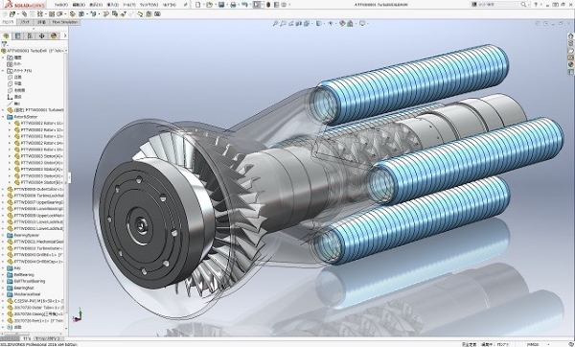The width and height of the screenshot is (575, 347).
Task: Click the Help question mark button
Action: (536, 5)
